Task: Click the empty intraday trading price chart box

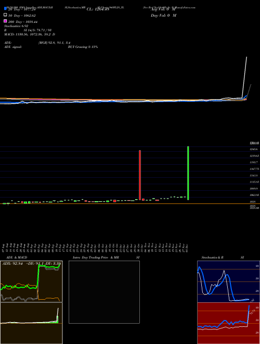Action: pyautogui.click(x=104, y=292)
